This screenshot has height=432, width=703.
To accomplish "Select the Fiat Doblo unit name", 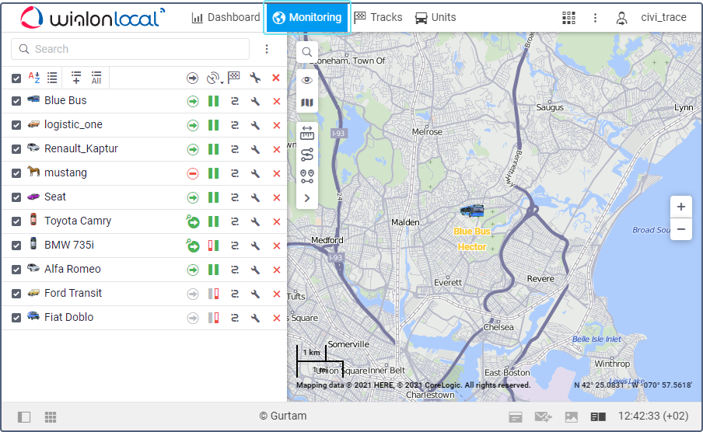I will click(x=69, y=317).
